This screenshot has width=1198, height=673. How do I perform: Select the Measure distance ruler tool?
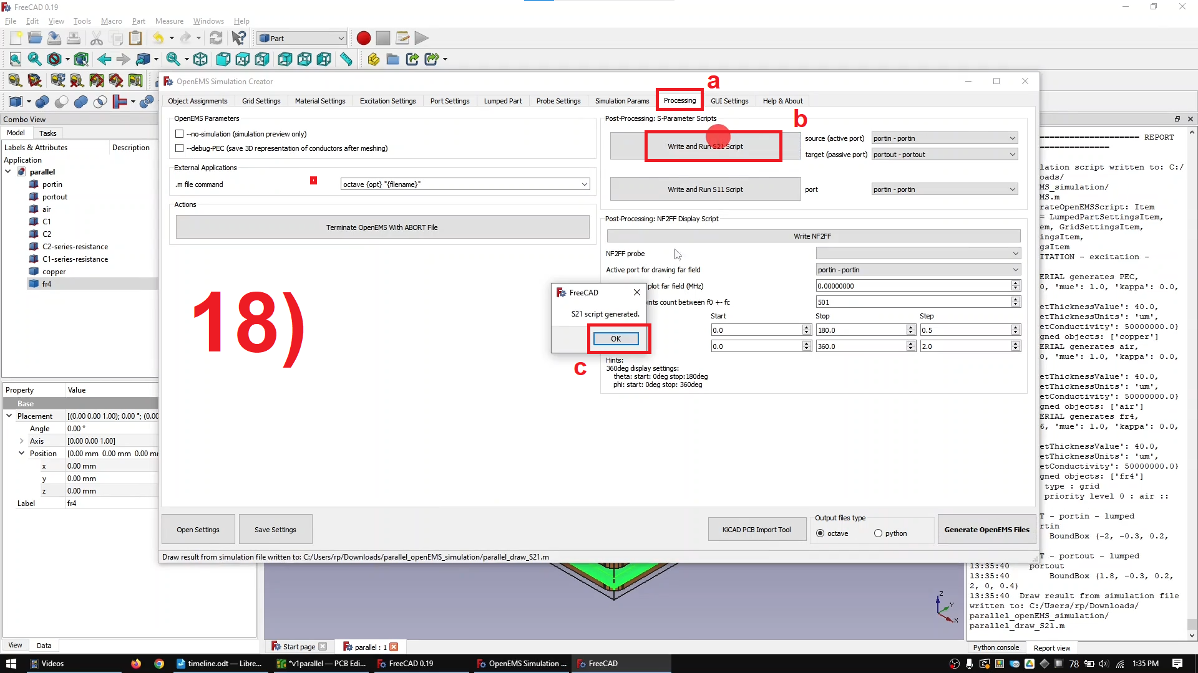346,59
